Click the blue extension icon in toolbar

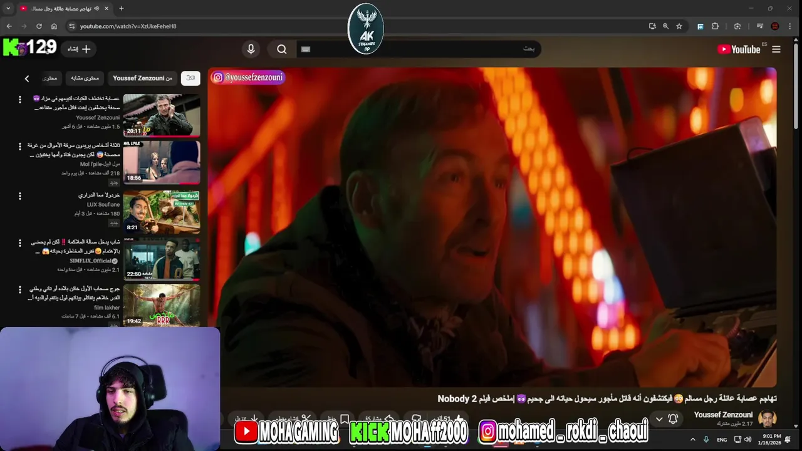point(700,26)
